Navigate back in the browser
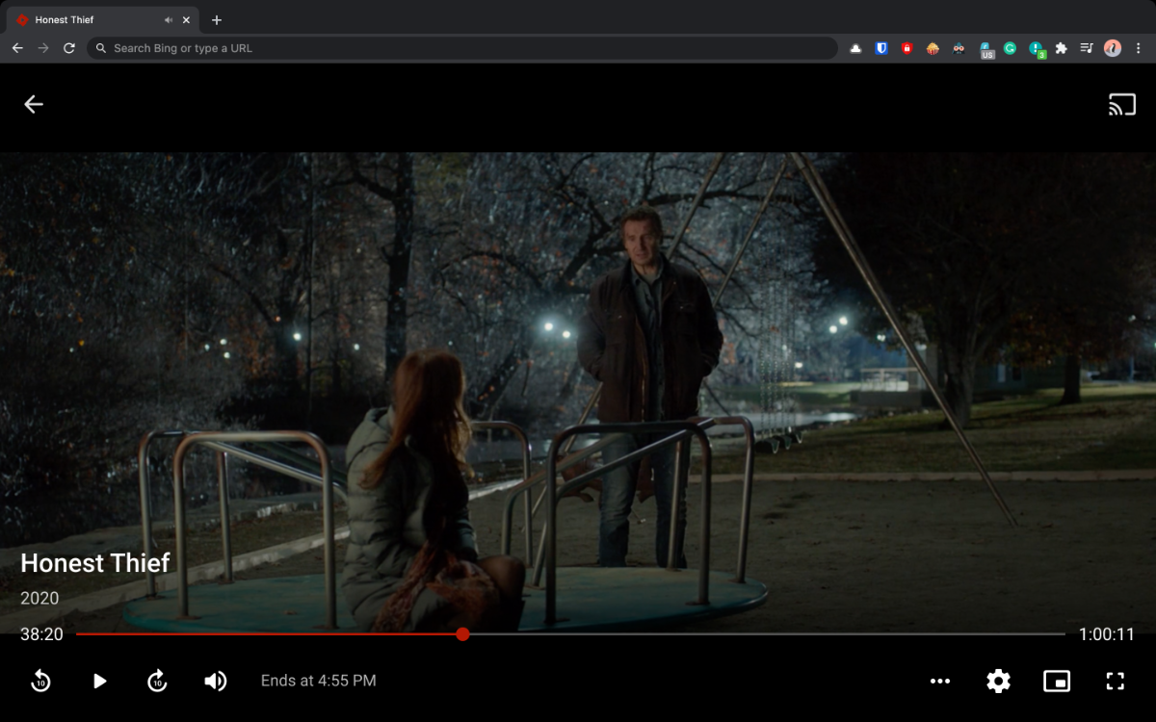The height and width of the screenshot is (722, 1156). pos(17,48)
